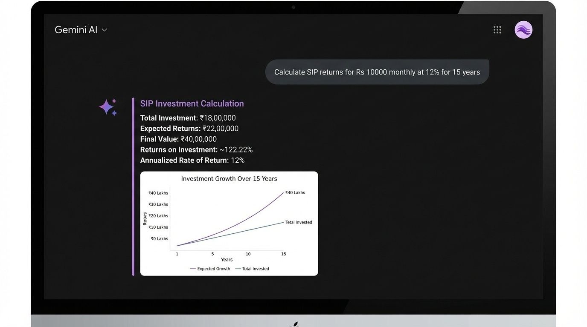587x327 pixels.
Task: Select the Expected Growth legend marker
Action: pyautogui.click(x=192, y=269)
